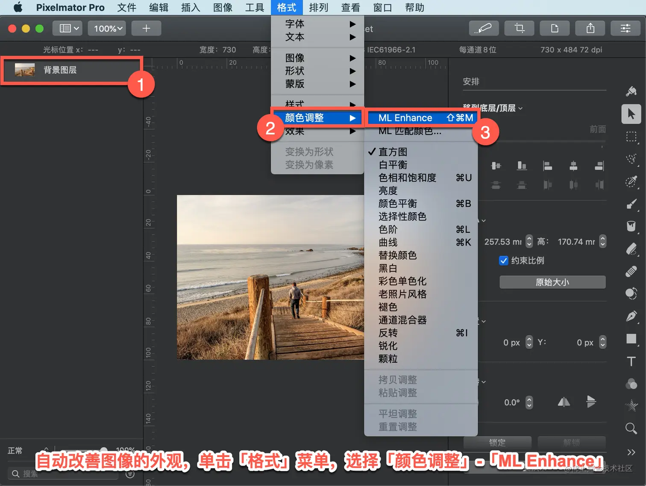Select the Zoom magnifier tool
This screenshot has width=646, height=486.
tap(631, 428)
